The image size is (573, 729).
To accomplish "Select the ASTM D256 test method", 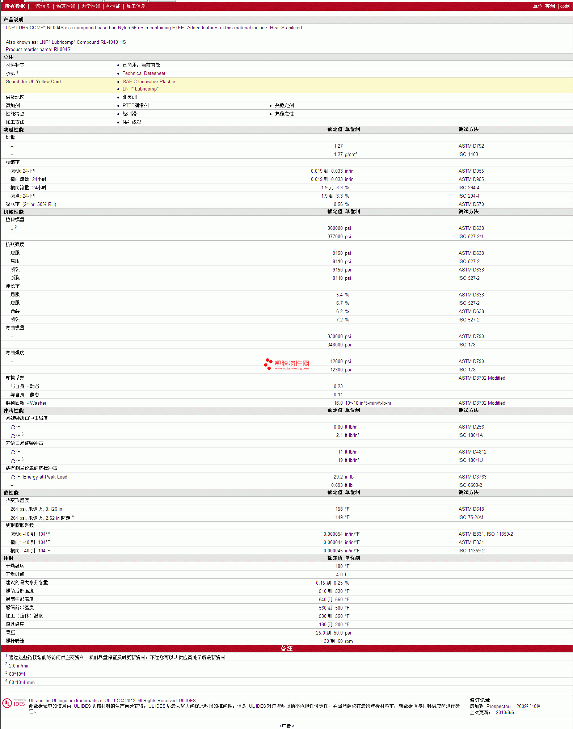I will [x=471, y=427].
